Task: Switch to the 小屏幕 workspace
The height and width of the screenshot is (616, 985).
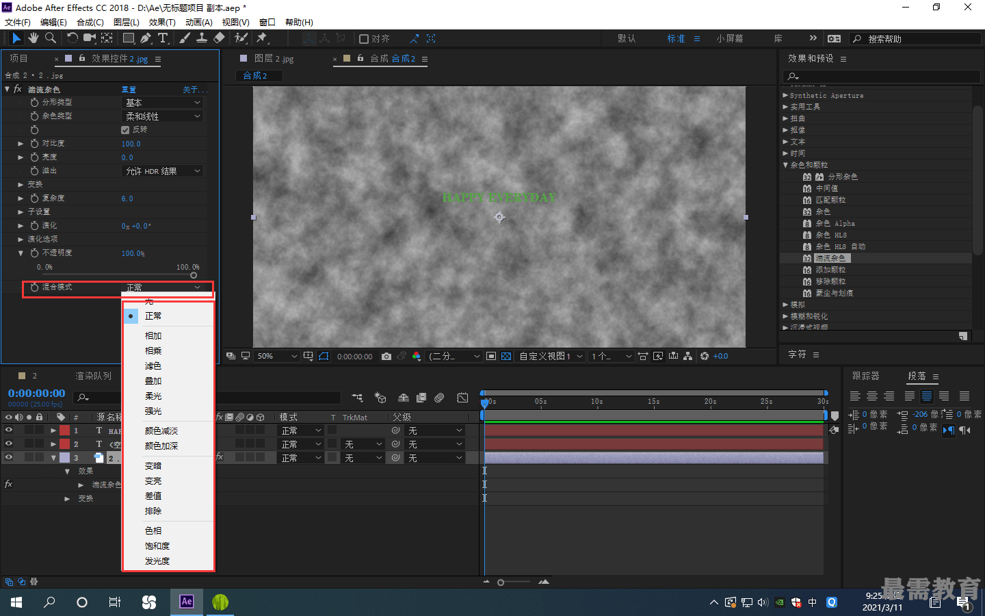Action: tap(730, 39)
